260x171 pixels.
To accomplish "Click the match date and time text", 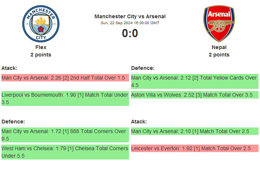I will pos(130,23).
